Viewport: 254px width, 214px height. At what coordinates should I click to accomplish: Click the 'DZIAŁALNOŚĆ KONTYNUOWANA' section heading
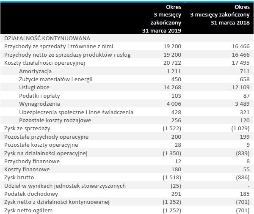click(47, 38)
